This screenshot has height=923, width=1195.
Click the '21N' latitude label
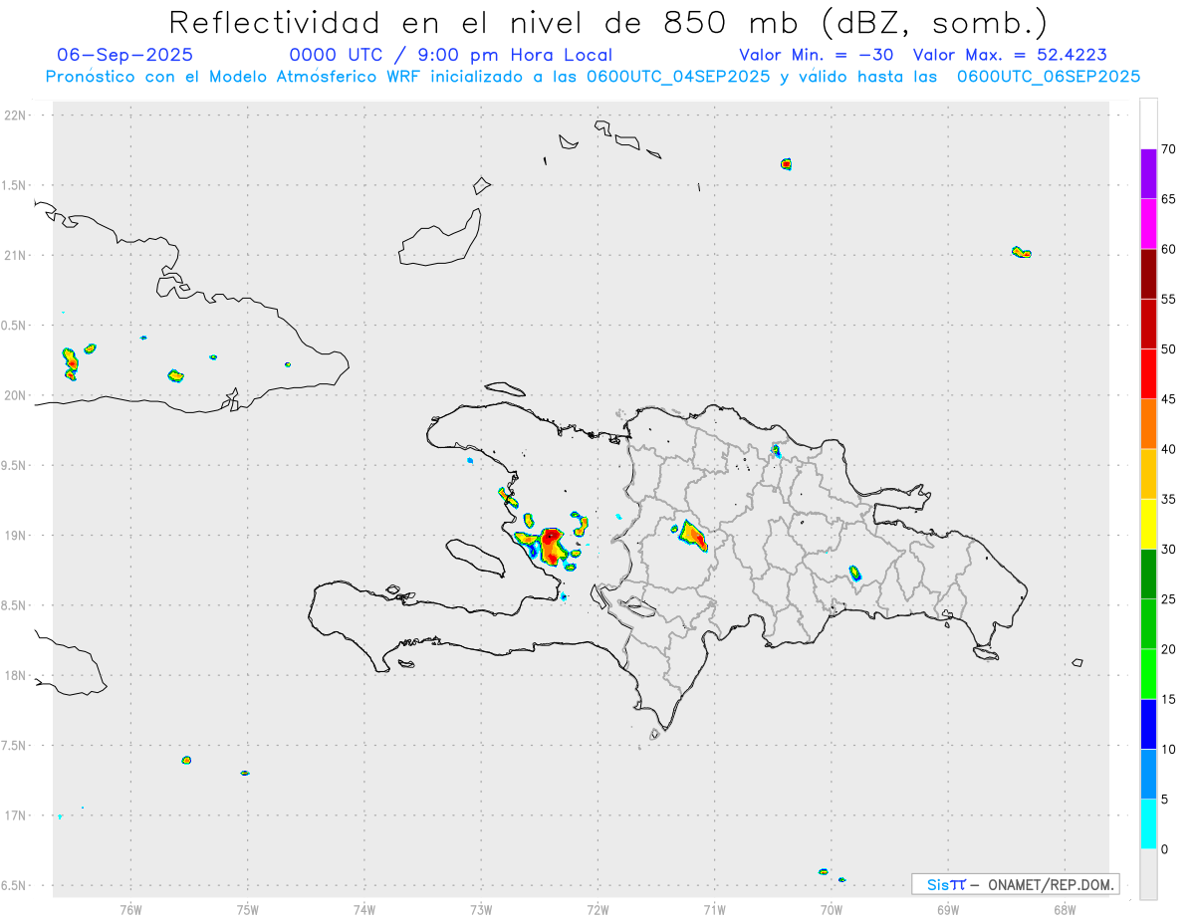[x=15, y=255]
